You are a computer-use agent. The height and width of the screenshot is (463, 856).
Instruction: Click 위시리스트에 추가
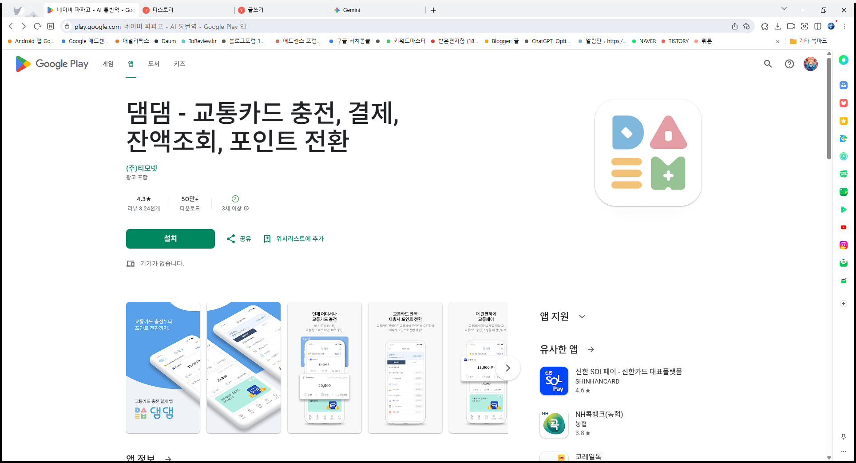point(293,239)
